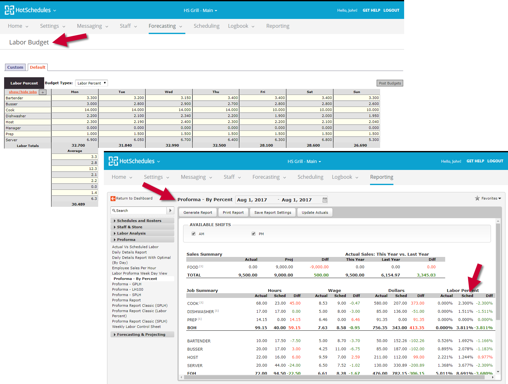
Task: Expand Schedules and Rosters section
Action: click(x=142, y=221)
